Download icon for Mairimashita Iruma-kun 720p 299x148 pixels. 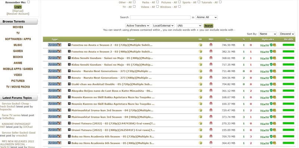tap(200, 110)
